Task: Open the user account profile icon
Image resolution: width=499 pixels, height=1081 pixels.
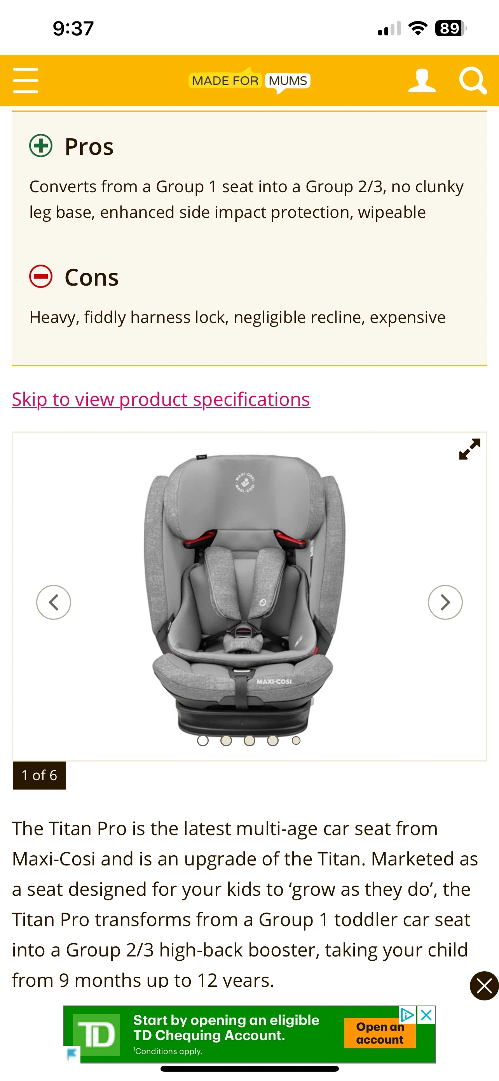Action: pyautogui.click(x=422, y=80)
